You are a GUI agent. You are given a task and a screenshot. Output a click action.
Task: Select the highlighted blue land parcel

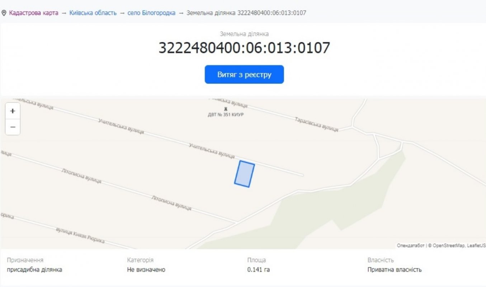tap(244, 174)
